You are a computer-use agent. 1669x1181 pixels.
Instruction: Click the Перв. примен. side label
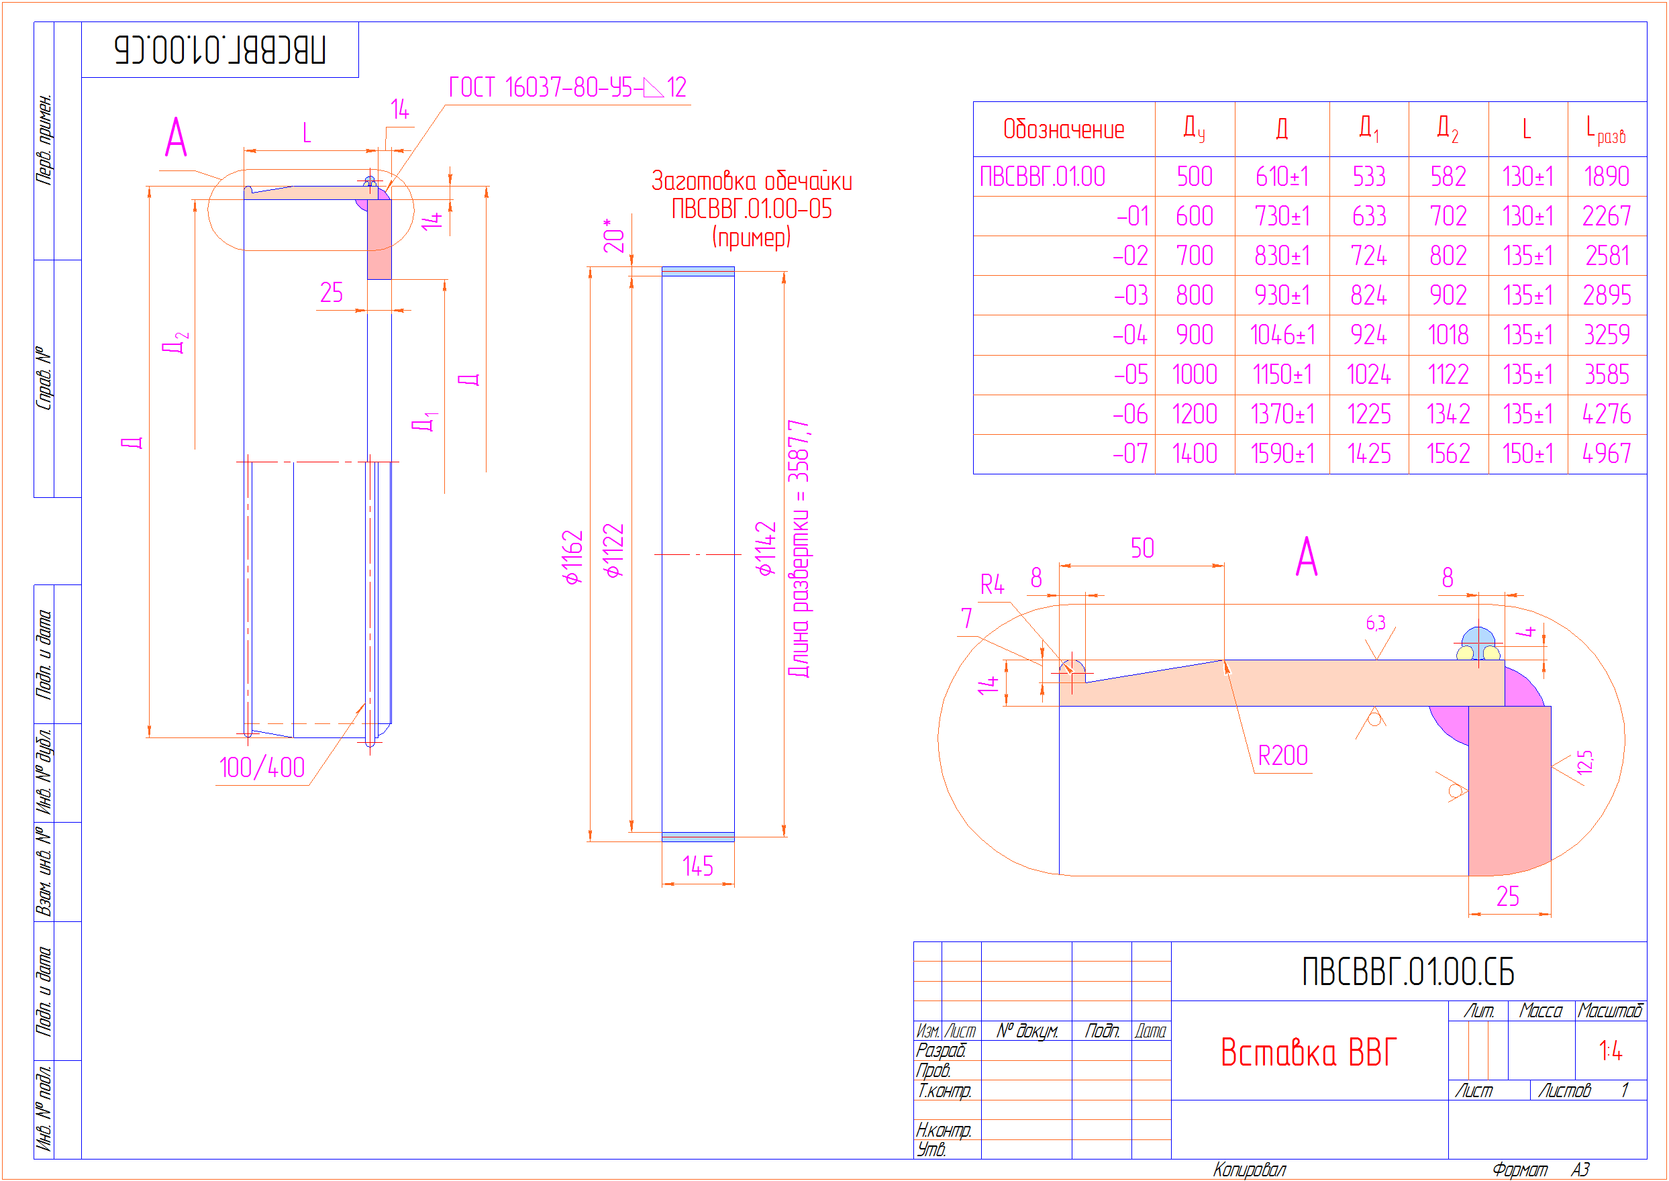point(44,139)
